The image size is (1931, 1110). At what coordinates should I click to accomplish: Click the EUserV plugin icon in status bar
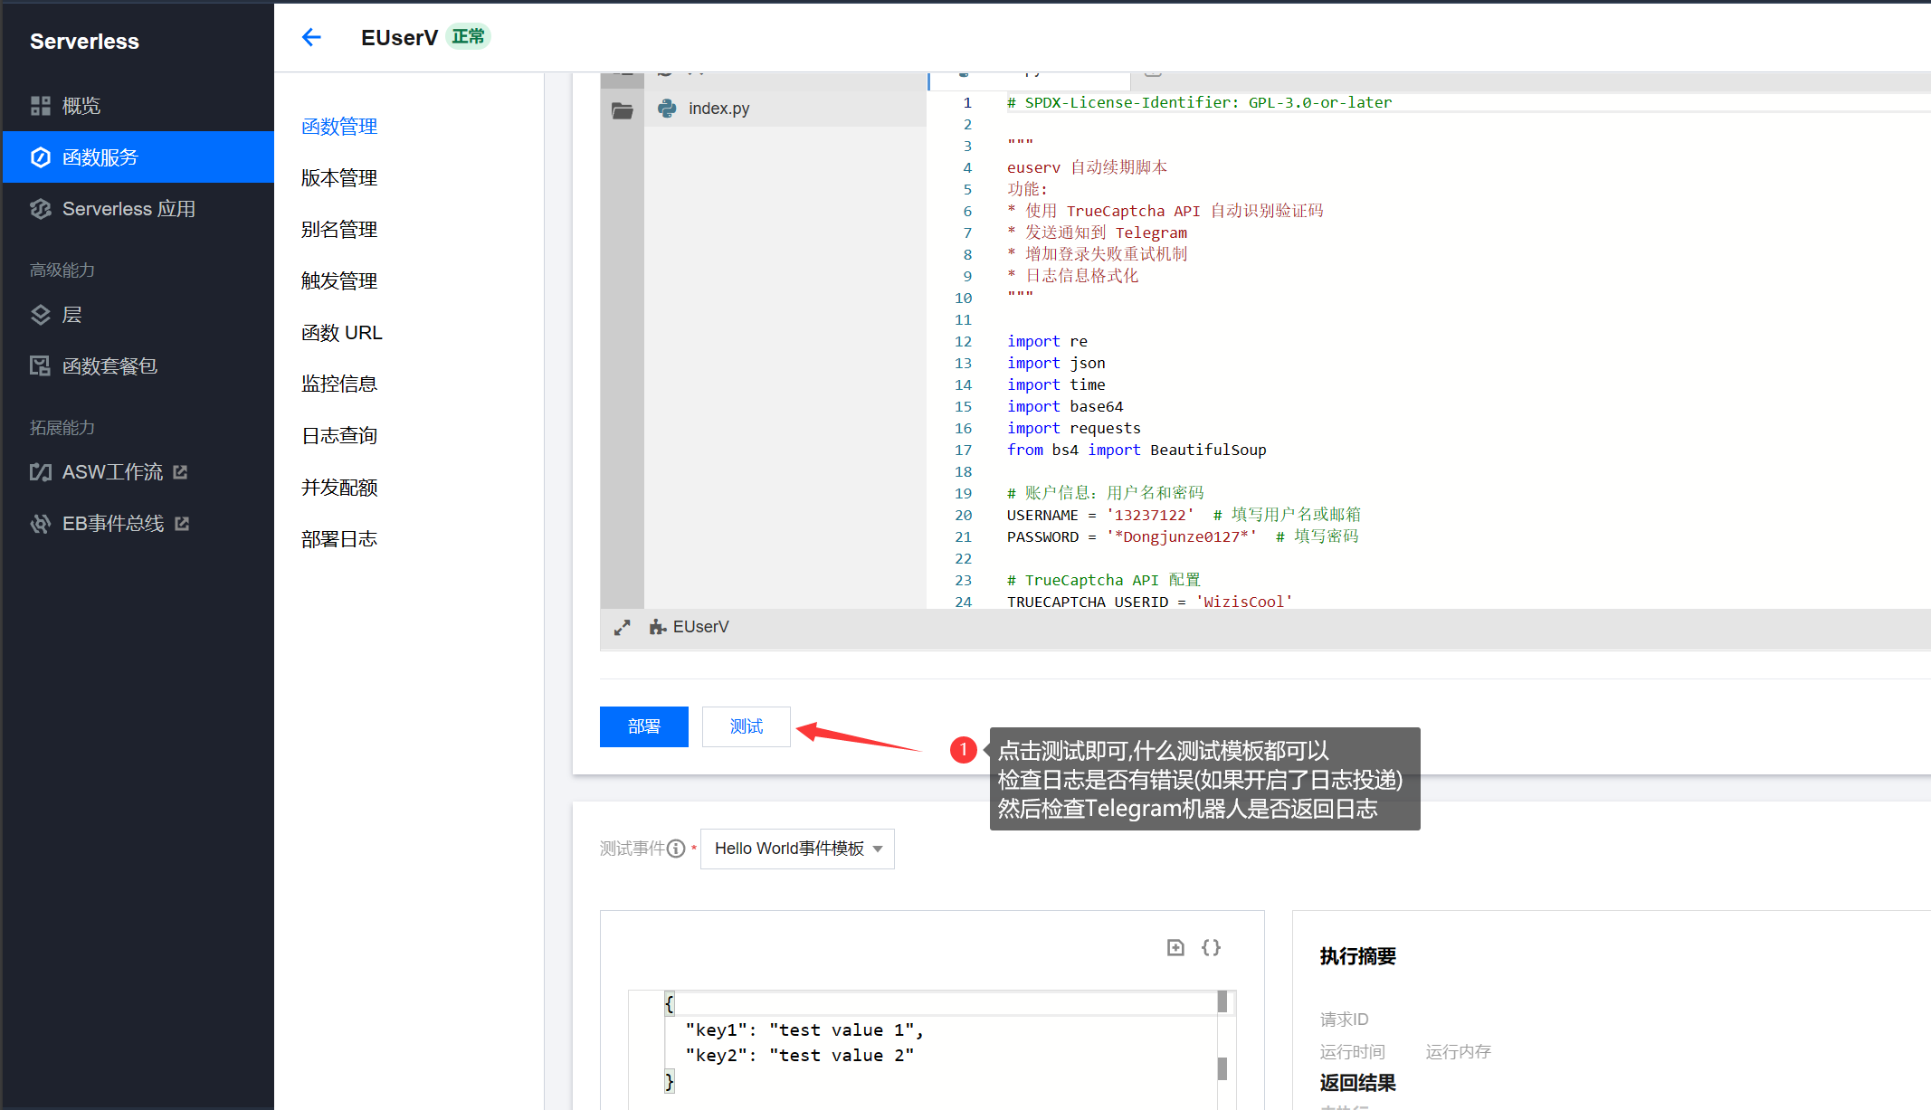658,627
